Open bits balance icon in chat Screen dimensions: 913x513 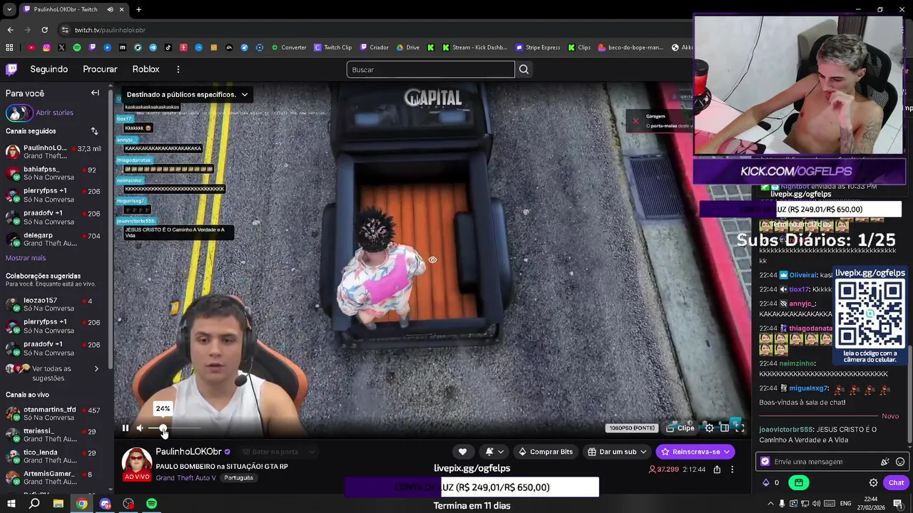point(771,482)
